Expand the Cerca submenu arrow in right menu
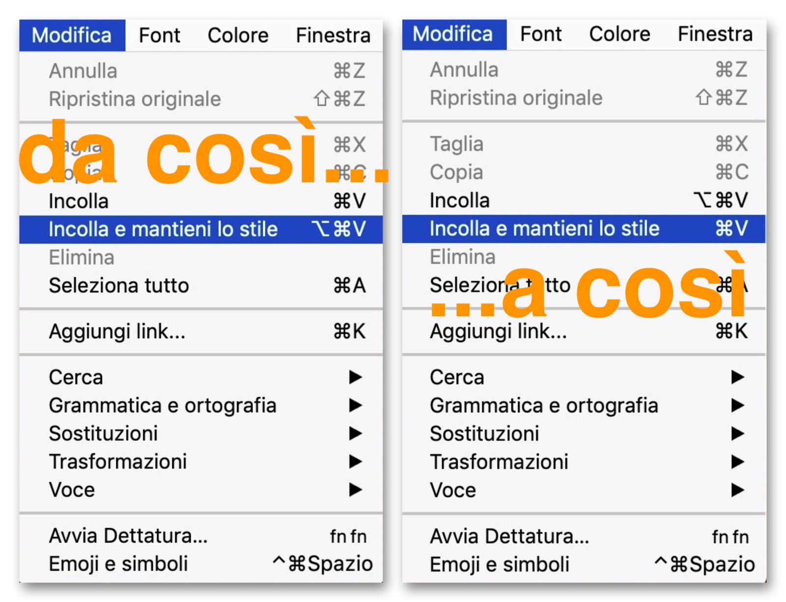This screenshot has width=786, height=602. [737, 377]
